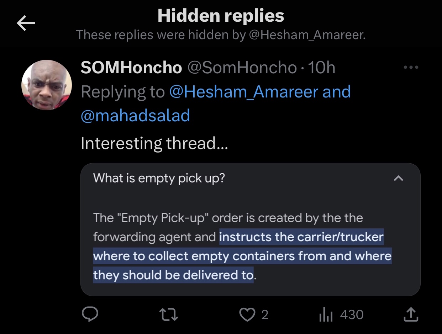Click the 'Interesting thread...' tweet text
This screenshot has height=334, width=442.
click(x=154, y=143)
